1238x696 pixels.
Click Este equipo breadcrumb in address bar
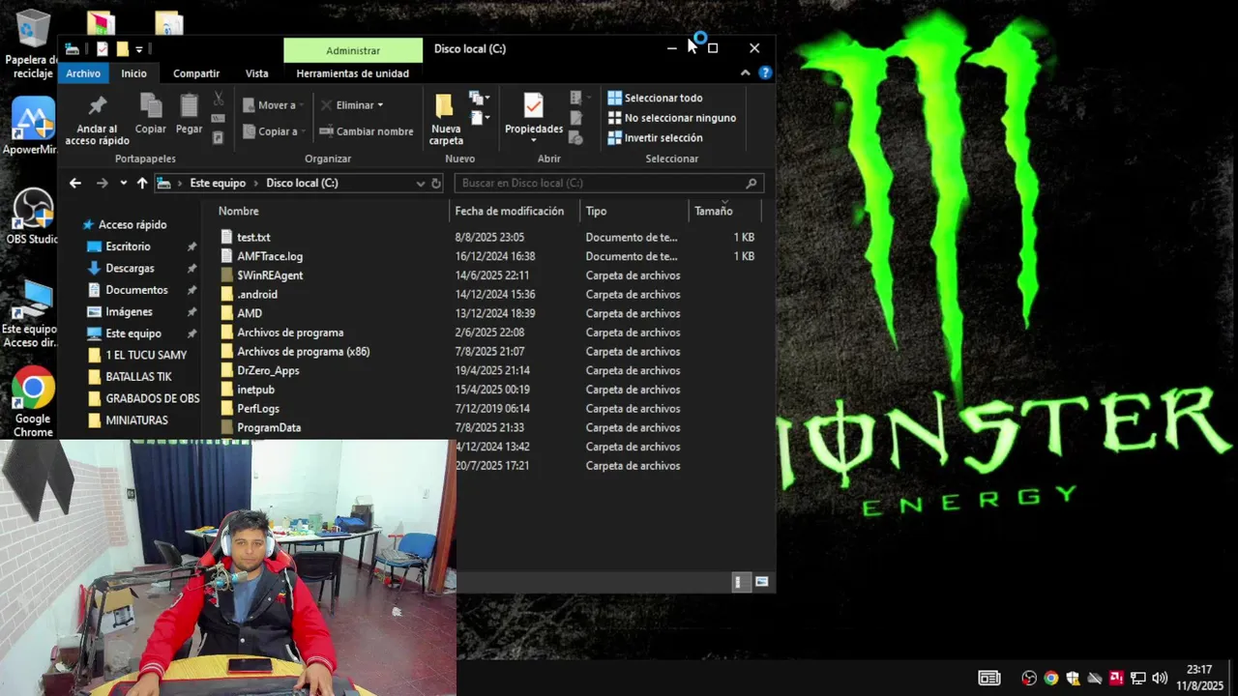point(218,183)
